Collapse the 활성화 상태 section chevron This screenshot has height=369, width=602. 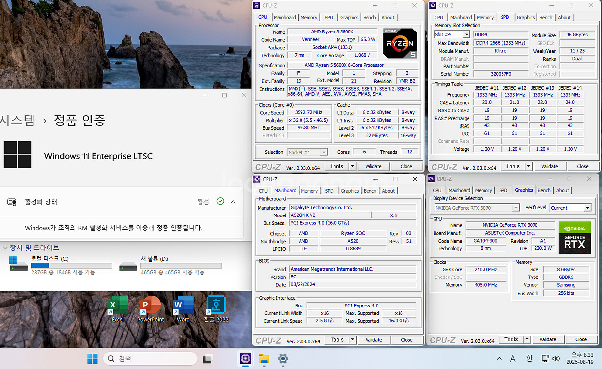click(x=233, y=202)
